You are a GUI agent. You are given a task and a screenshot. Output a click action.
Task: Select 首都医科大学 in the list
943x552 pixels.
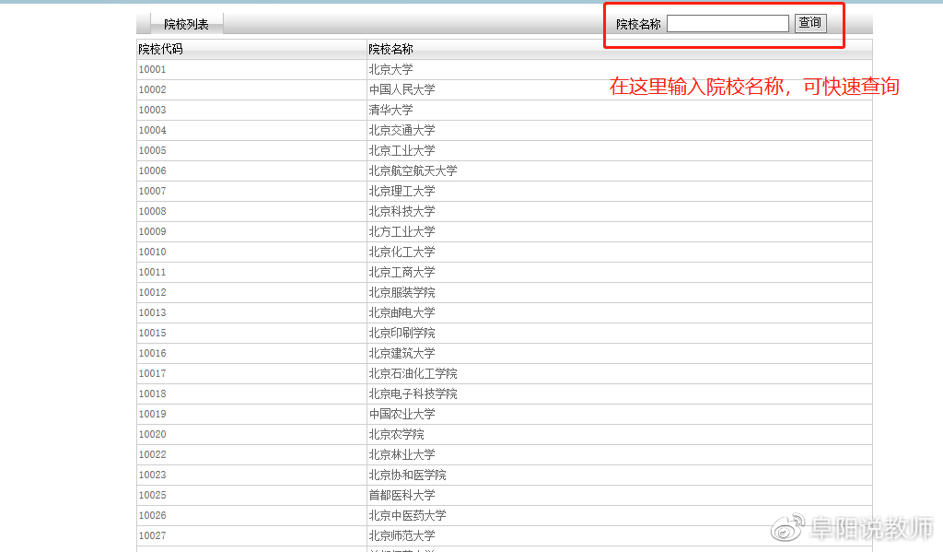402,496
